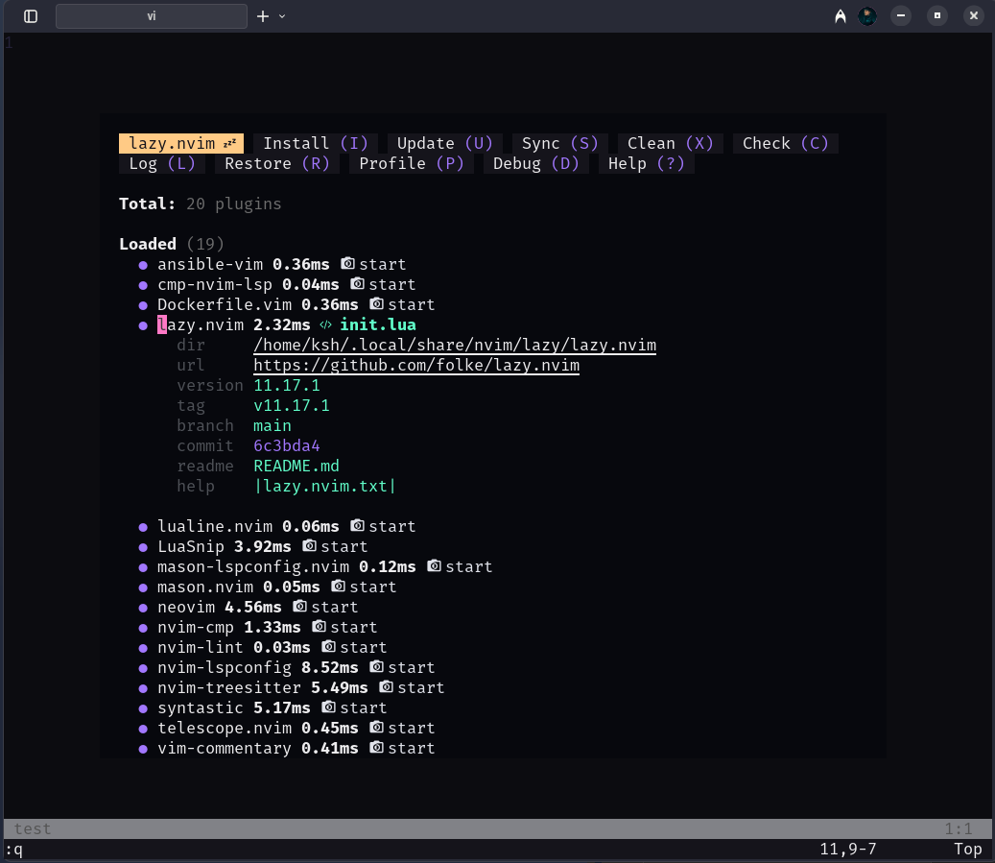The image size is (995, 863).
Task: Click version value 11.17.1
Action: click(287, 386)
